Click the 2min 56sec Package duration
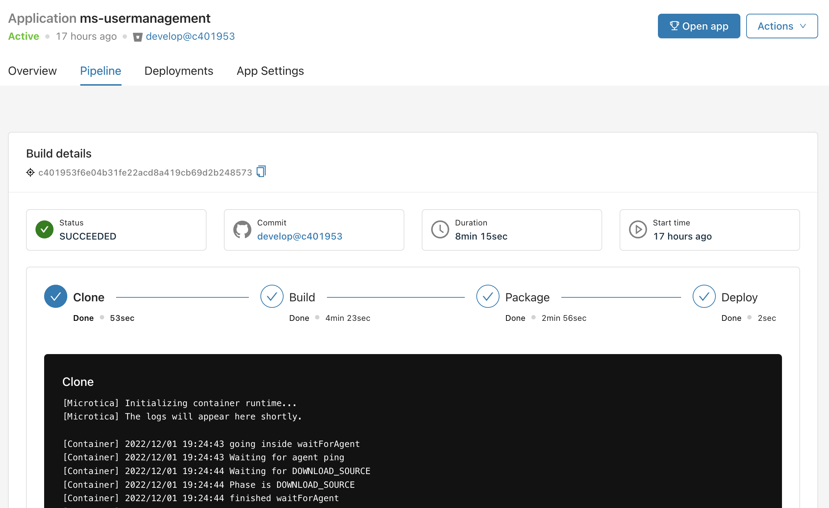 (564, 318)
